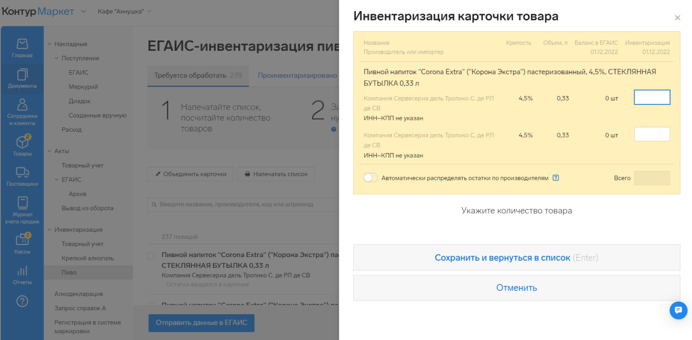Open Товарный учет under Акты
The height and width of the screenshot is (340, 692).
click(x=82, y=165)
